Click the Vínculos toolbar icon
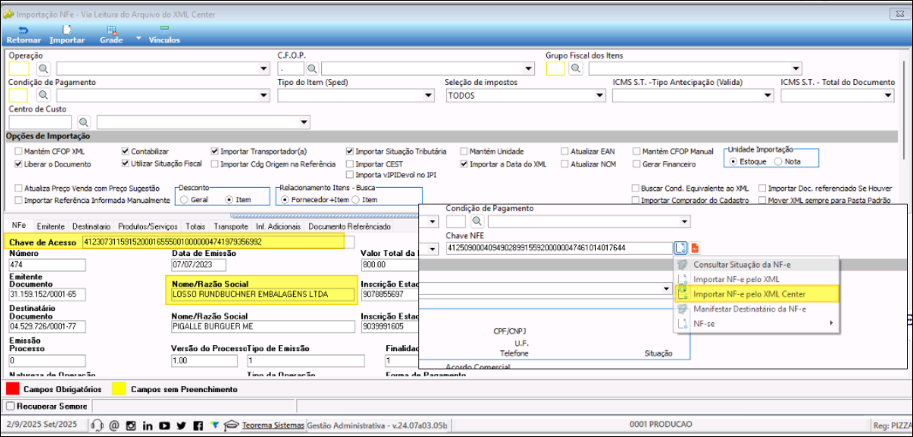The image size is (913, 437). pos(164,29)
